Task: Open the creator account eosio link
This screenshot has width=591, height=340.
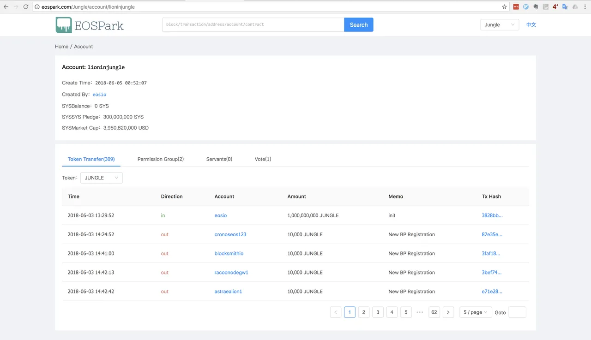Action: tap(99, 95)
